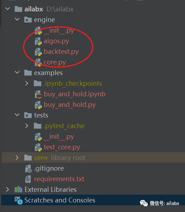Click the .gitignore file icon
The height and width of the screenshot is (212, 185).
(28, 168)
